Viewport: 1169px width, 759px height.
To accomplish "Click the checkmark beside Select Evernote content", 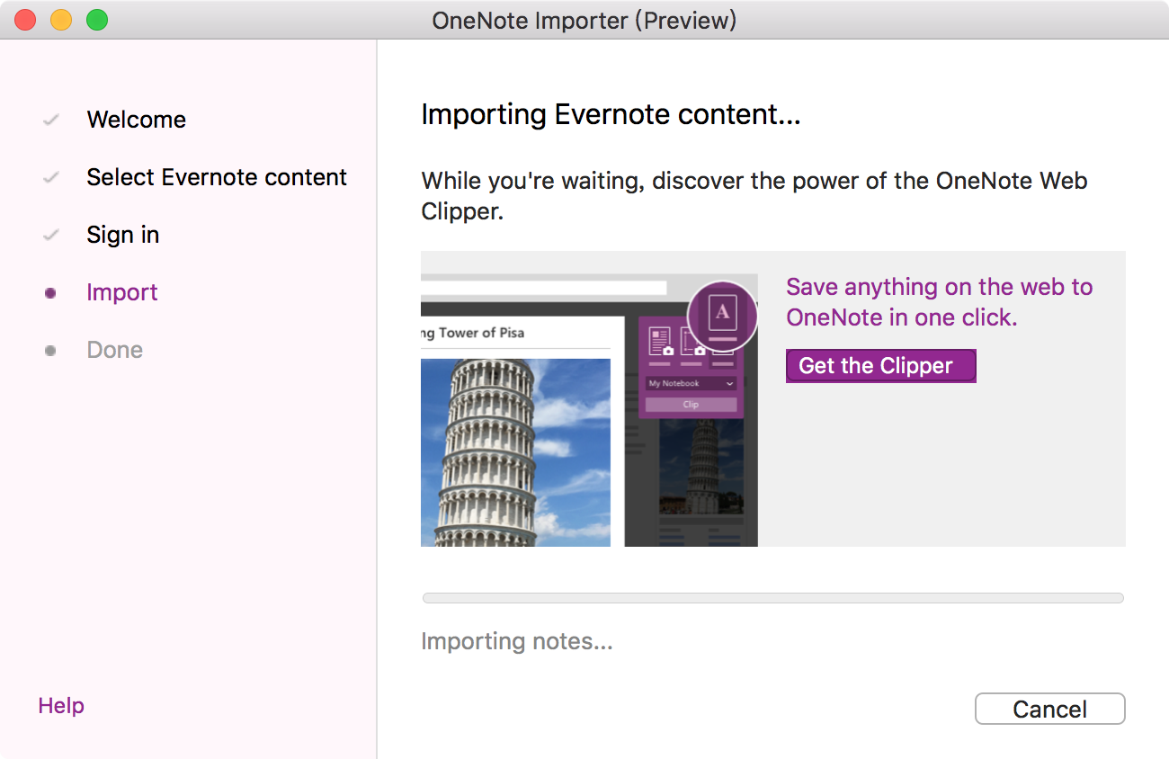I will (x=51, y=177).
